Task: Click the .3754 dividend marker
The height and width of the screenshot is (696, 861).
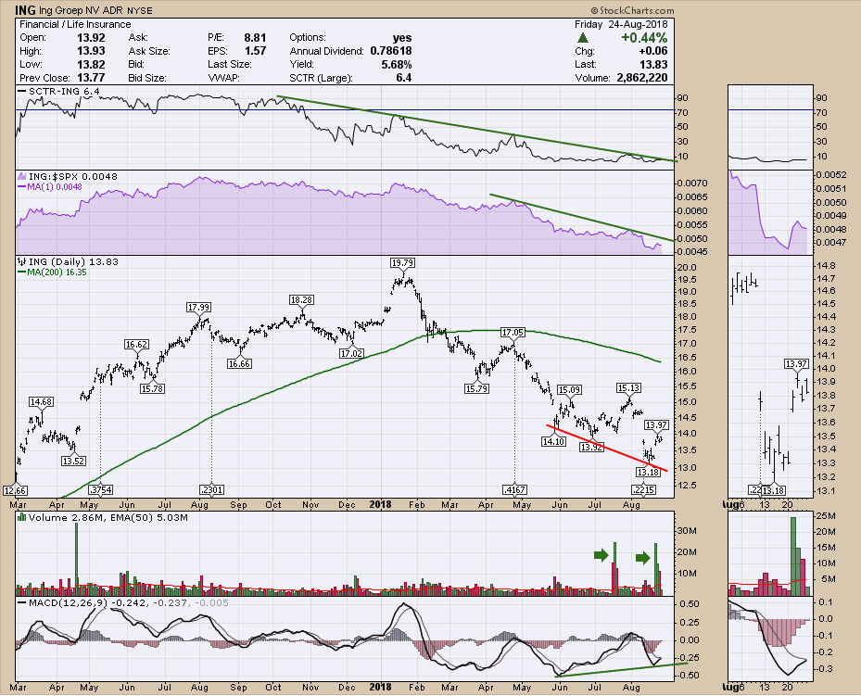Action: click(x=100, y=489)
